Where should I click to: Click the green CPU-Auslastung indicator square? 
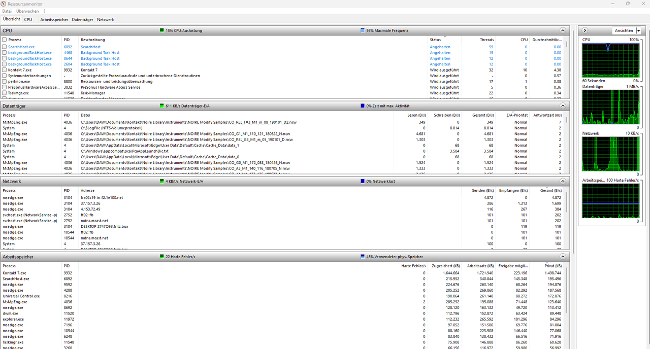(162, 30)
